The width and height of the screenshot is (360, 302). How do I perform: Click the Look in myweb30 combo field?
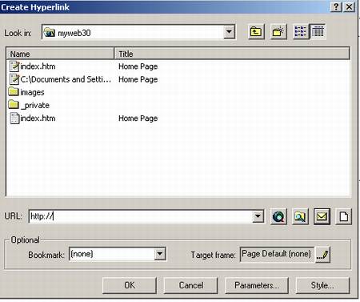point(138,32)
